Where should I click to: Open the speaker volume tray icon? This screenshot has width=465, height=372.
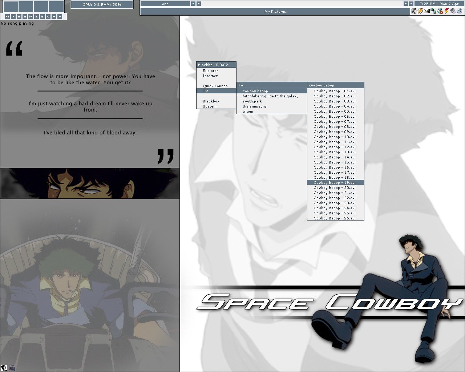click(453, 11)
